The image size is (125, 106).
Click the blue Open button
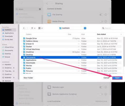tap(117, 78)
